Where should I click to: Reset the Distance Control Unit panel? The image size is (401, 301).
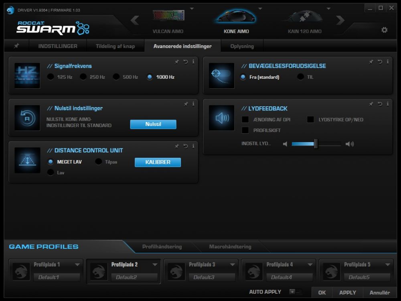pyautogui.click(x=186, y=146)
